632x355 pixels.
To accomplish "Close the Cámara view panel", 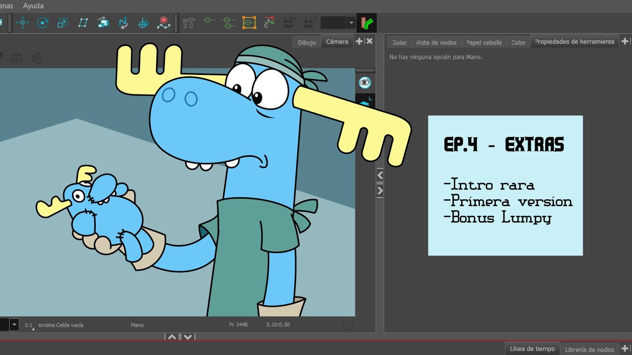I will point(369,41).
